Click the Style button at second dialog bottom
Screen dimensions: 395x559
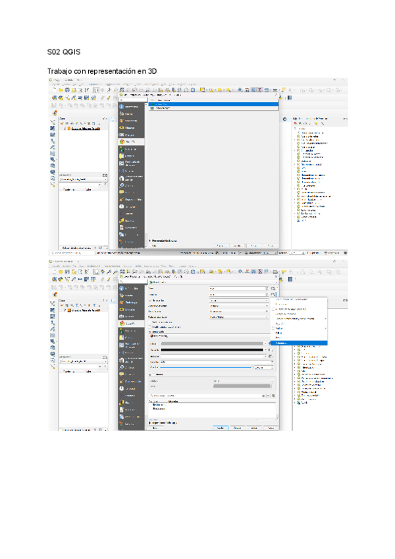click(155, 428)
